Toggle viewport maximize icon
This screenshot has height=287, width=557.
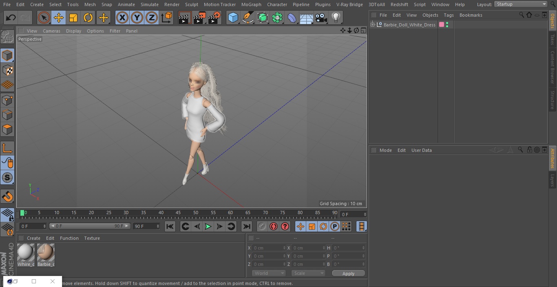[363, 31]
